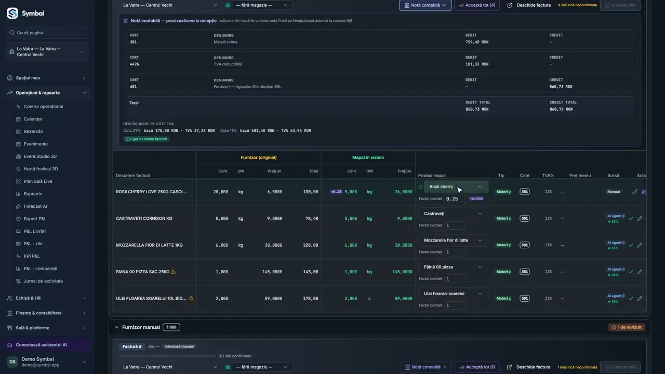Screen dimensions: 665x374
Task: Expand the Spațiul meu section
Action: coord(47,78)
